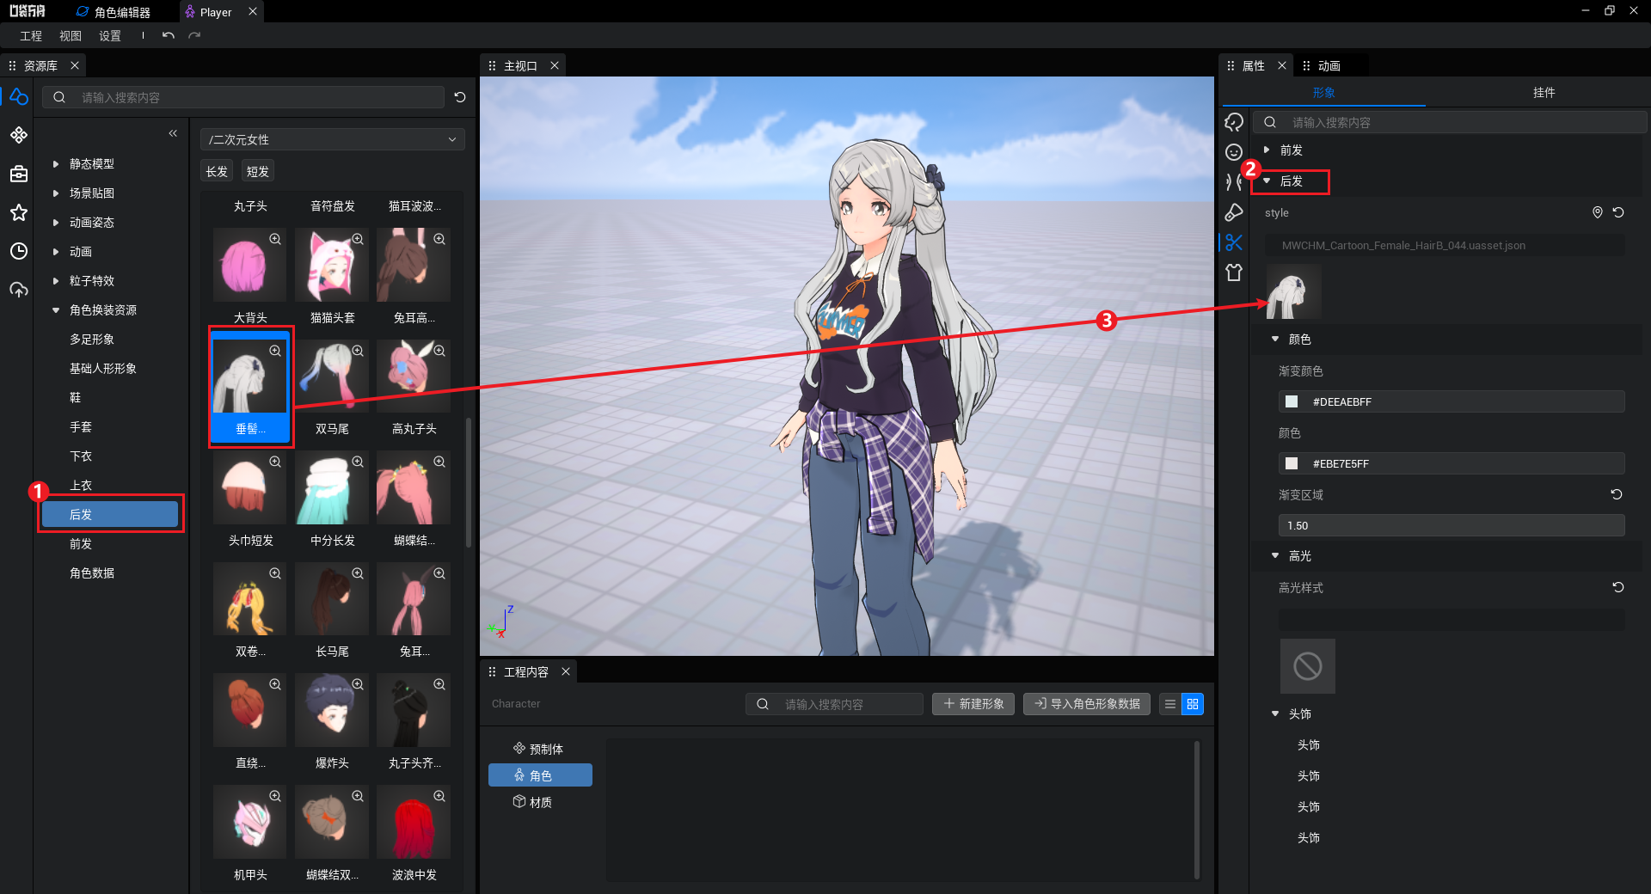Image resolution: width=1651 pixels, height=894 pixels.
Task: Expand the 静态模型 tree node
Action: pyautogui.click(x=56, y=163)
